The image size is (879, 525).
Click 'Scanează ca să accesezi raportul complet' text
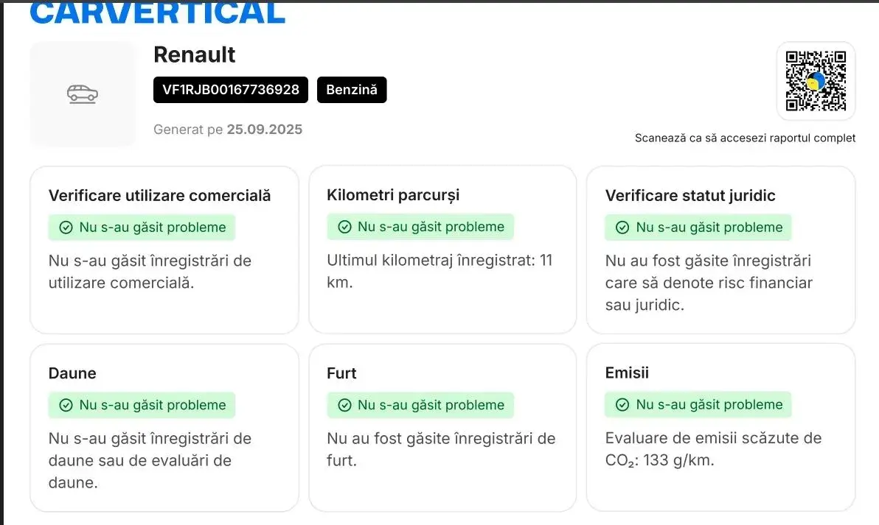click(x=745, y=138)
